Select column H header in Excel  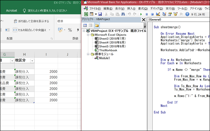pyautogui.click(x=24, y=54)
